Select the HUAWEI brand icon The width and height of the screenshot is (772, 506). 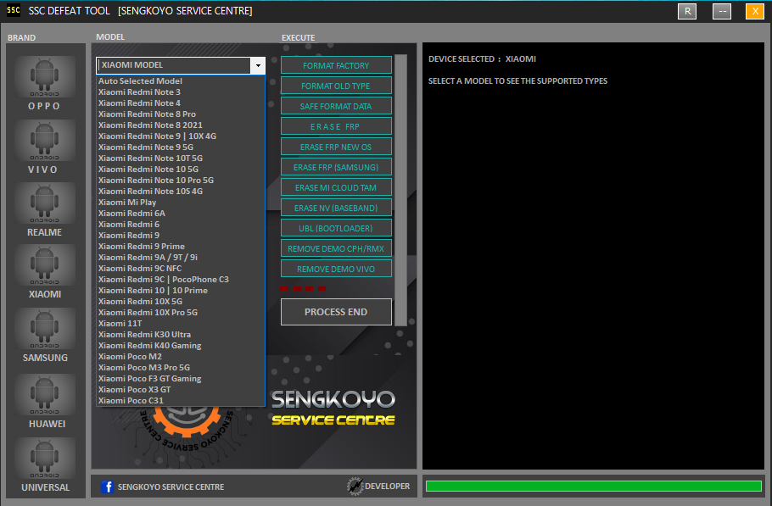[x=44, y=395]
